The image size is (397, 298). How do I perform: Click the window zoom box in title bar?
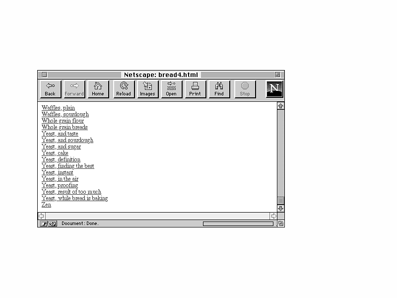pyautogui.click(x=277, y=74)
